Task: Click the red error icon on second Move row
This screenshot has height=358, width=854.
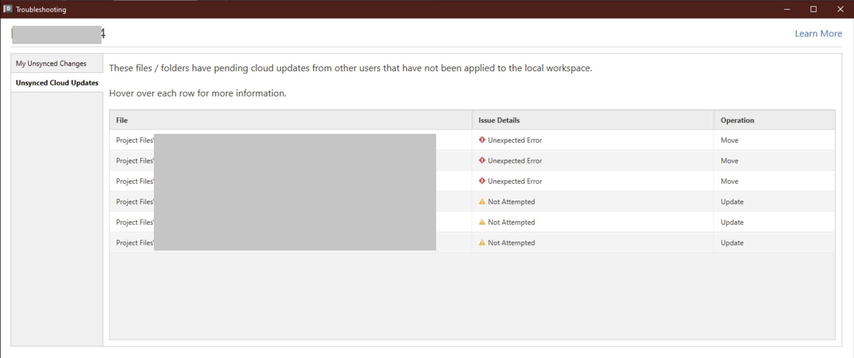Action: coord(482,160)
